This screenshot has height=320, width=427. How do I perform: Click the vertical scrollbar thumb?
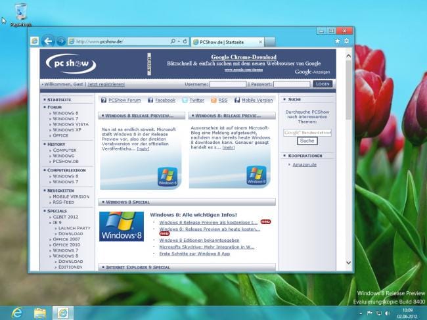(x=349, y=89)
